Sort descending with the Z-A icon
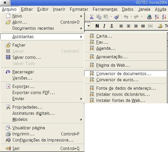Viewport: 168px width, 152px height. [164, 17]
